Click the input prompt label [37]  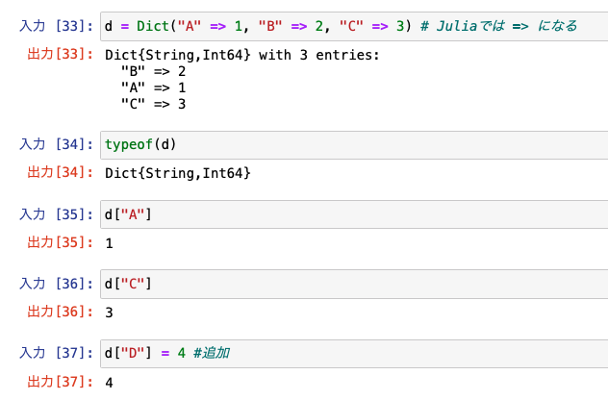(57, 353)
